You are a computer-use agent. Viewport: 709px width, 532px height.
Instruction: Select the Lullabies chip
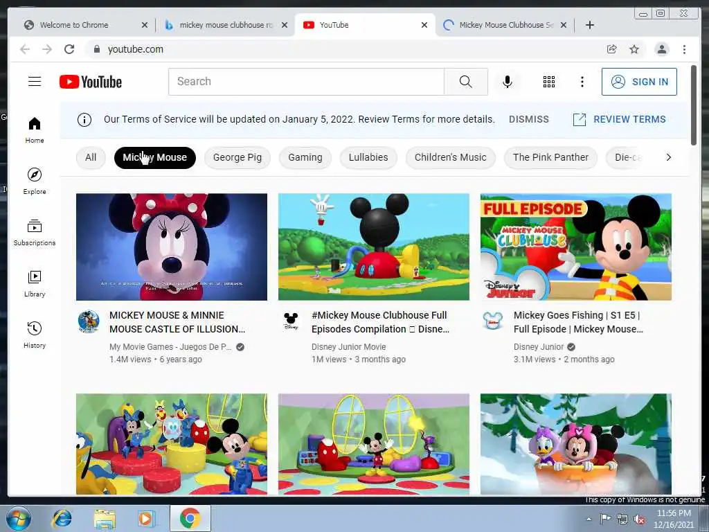coord(368,157)
